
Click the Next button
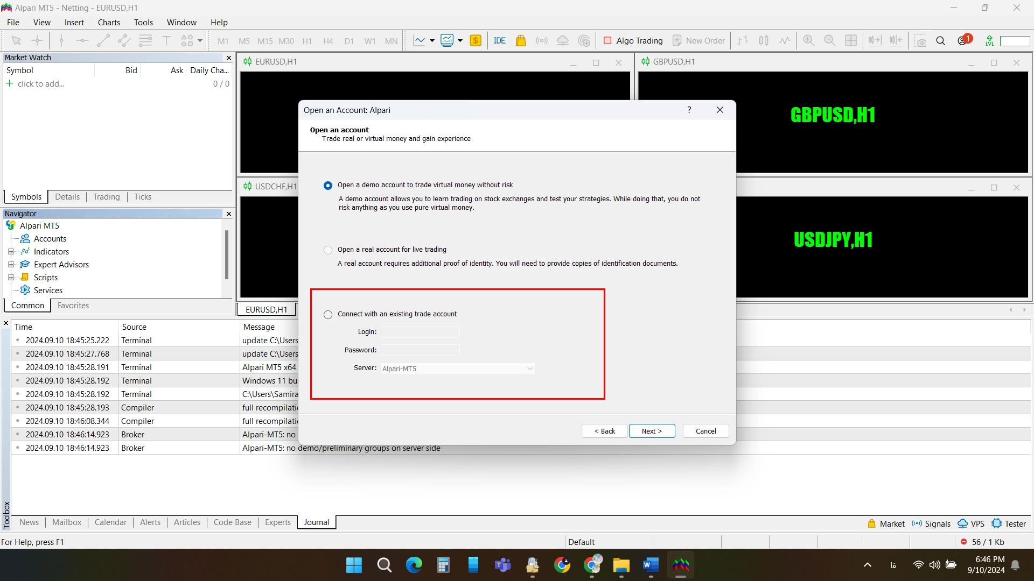click(651, 430)
